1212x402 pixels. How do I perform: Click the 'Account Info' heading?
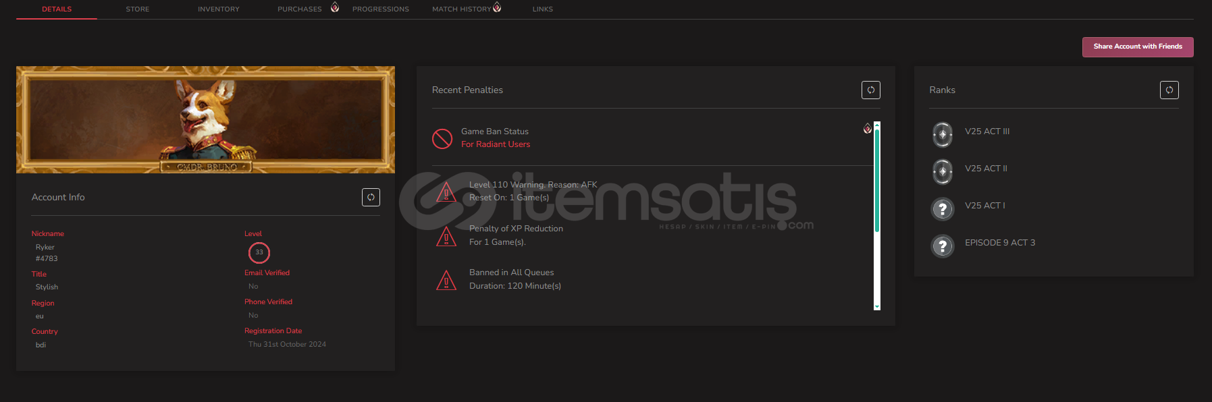click(58, 198)
